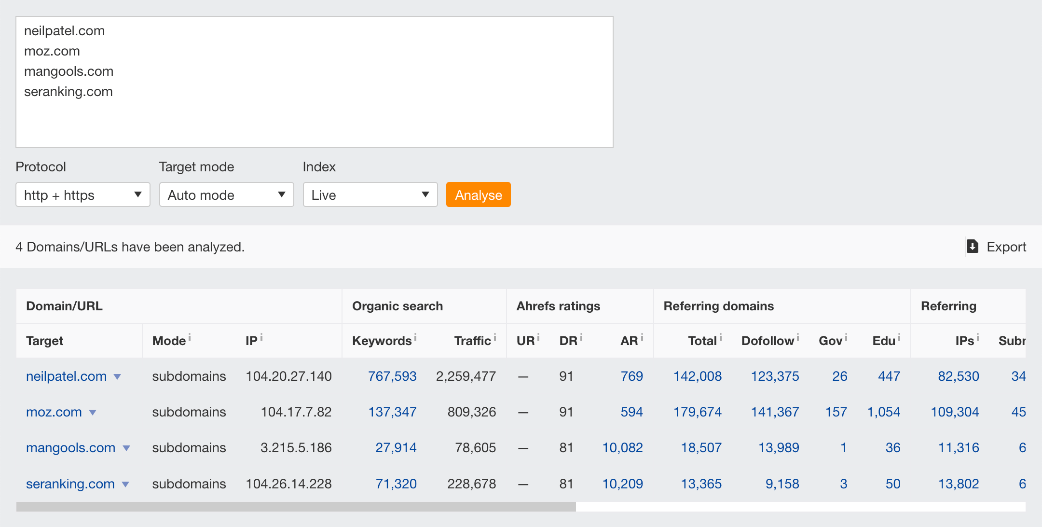
Task: Click the info icon beside Keywords header
Action: (x=415, y=335)
